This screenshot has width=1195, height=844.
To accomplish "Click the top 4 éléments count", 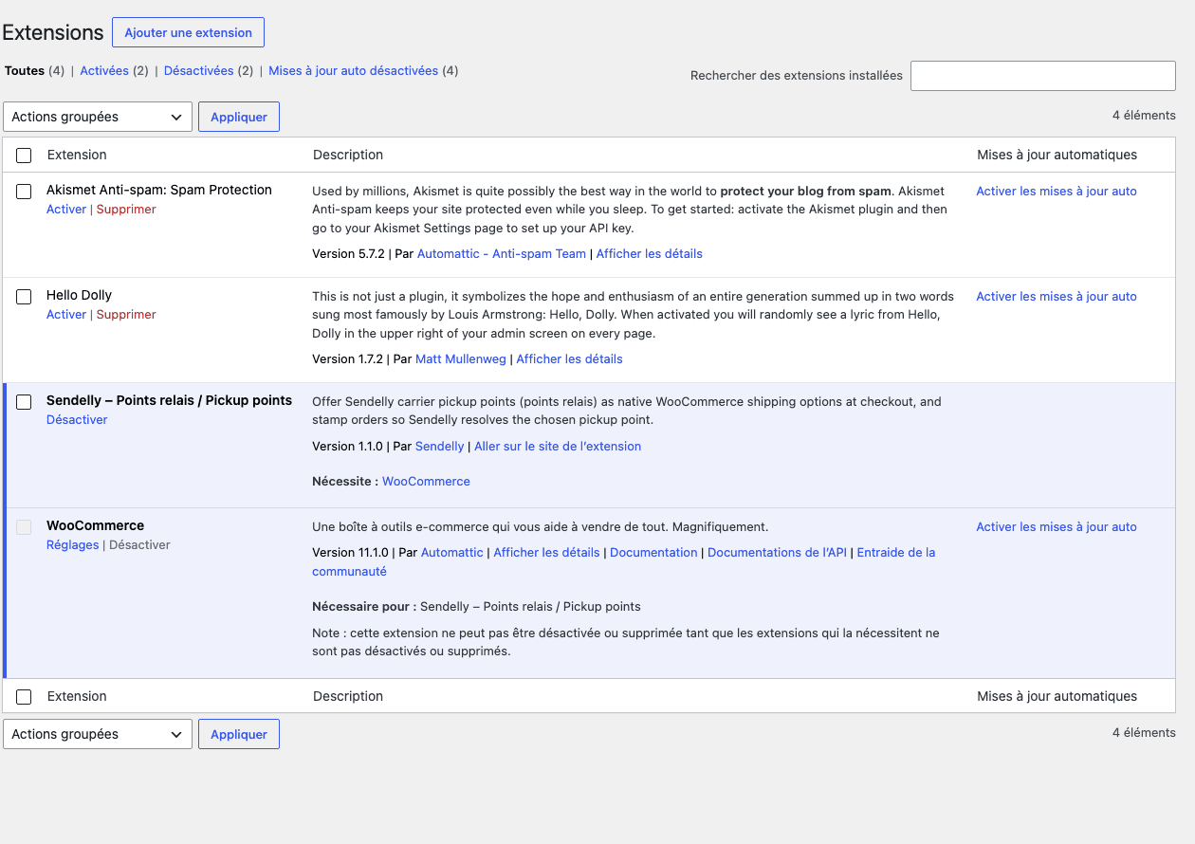I will (x=1144, y=115).
